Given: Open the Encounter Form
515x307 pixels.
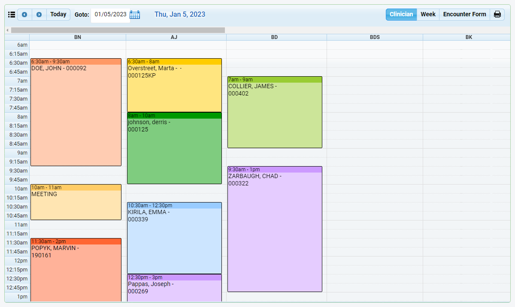Looking at the screenshot, I should tap(464, 14).
